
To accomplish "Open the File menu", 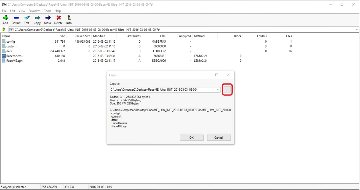I will pos(4,11).
